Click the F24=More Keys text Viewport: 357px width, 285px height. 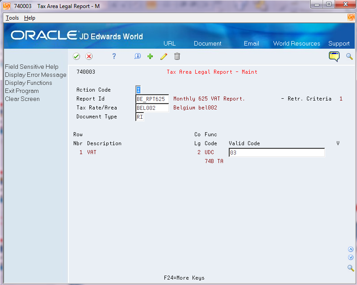pyautogui.click(x=184, y=278)
